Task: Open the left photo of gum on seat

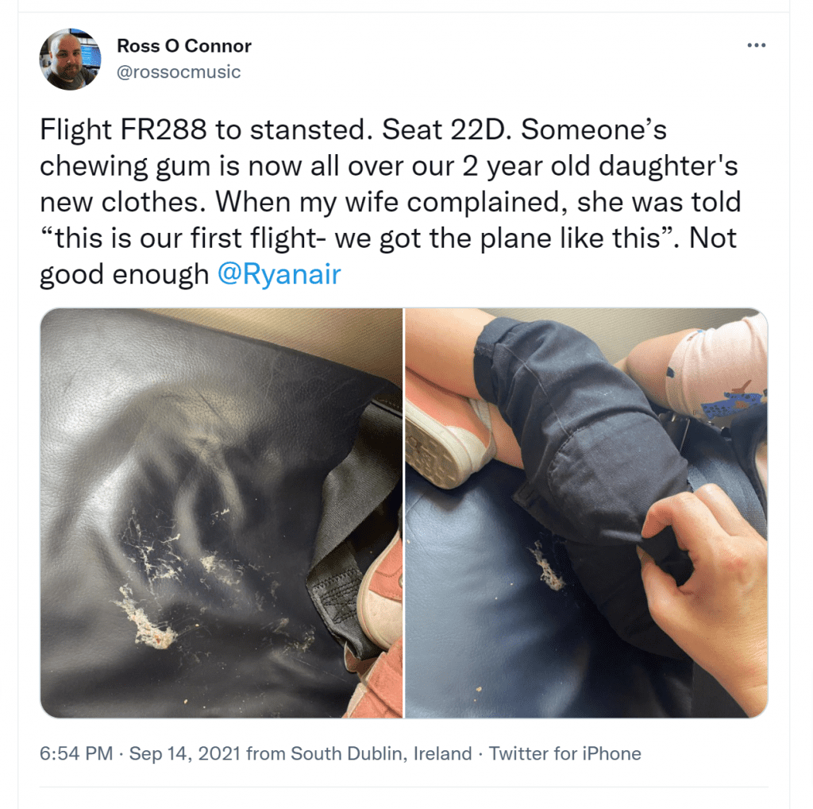Action: 222,513
